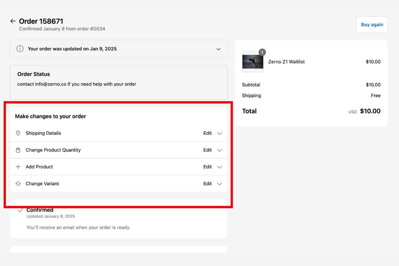Expand the Add Product chevron
This screenshot has height=266, width=399.
click(219, 167)
